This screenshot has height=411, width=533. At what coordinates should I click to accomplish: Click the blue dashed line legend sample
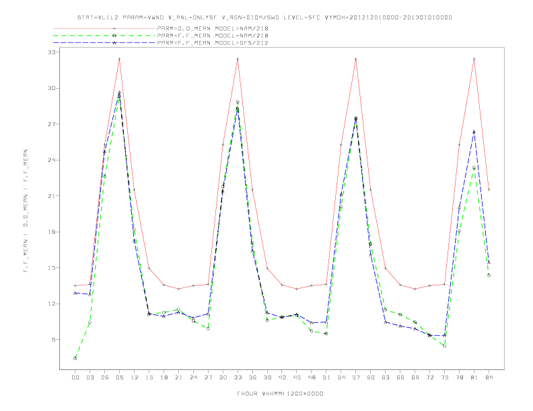coord(104,43)
